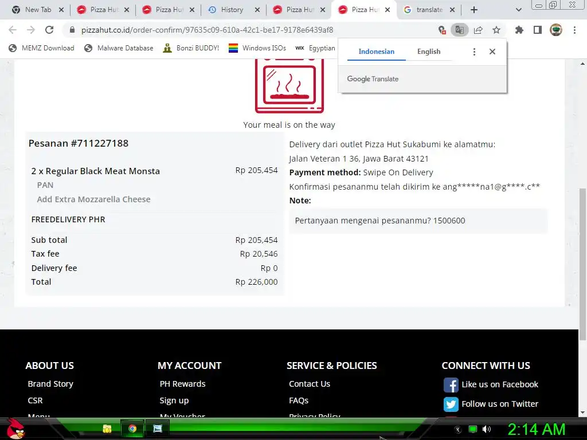The height and width of the screenshot is (440, 587).
Task: Open translate popup options menu
Action: click(x=474, y=52)
